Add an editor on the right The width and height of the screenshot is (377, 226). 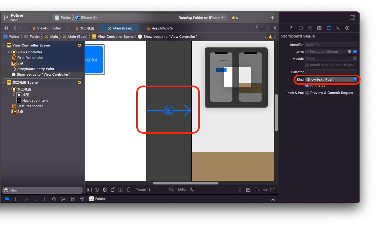click(x=274, y=28)
